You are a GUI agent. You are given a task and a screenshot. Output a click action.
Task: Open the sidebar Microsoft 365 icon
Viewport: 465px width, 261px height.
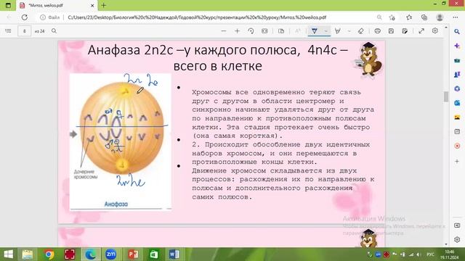[457, 88]
